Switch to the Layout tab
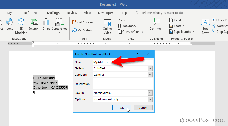 (x=12, y=13)
